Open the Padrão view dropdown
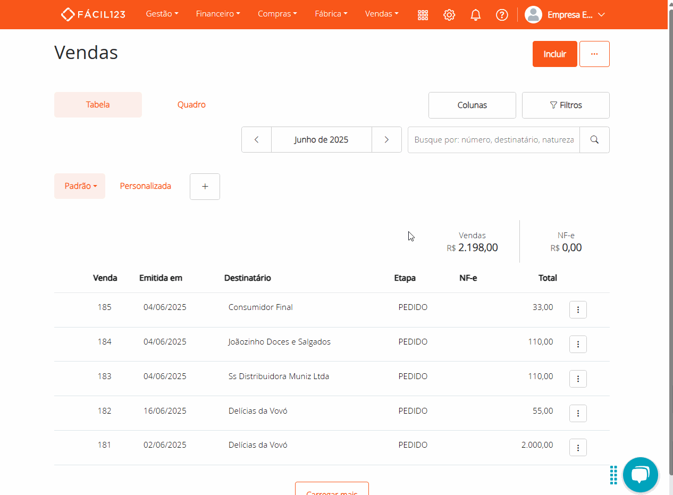 click(80, 186)
